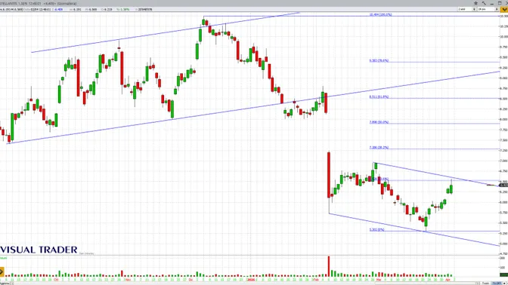Click the 'Oct' month label on the time axis

56,280
